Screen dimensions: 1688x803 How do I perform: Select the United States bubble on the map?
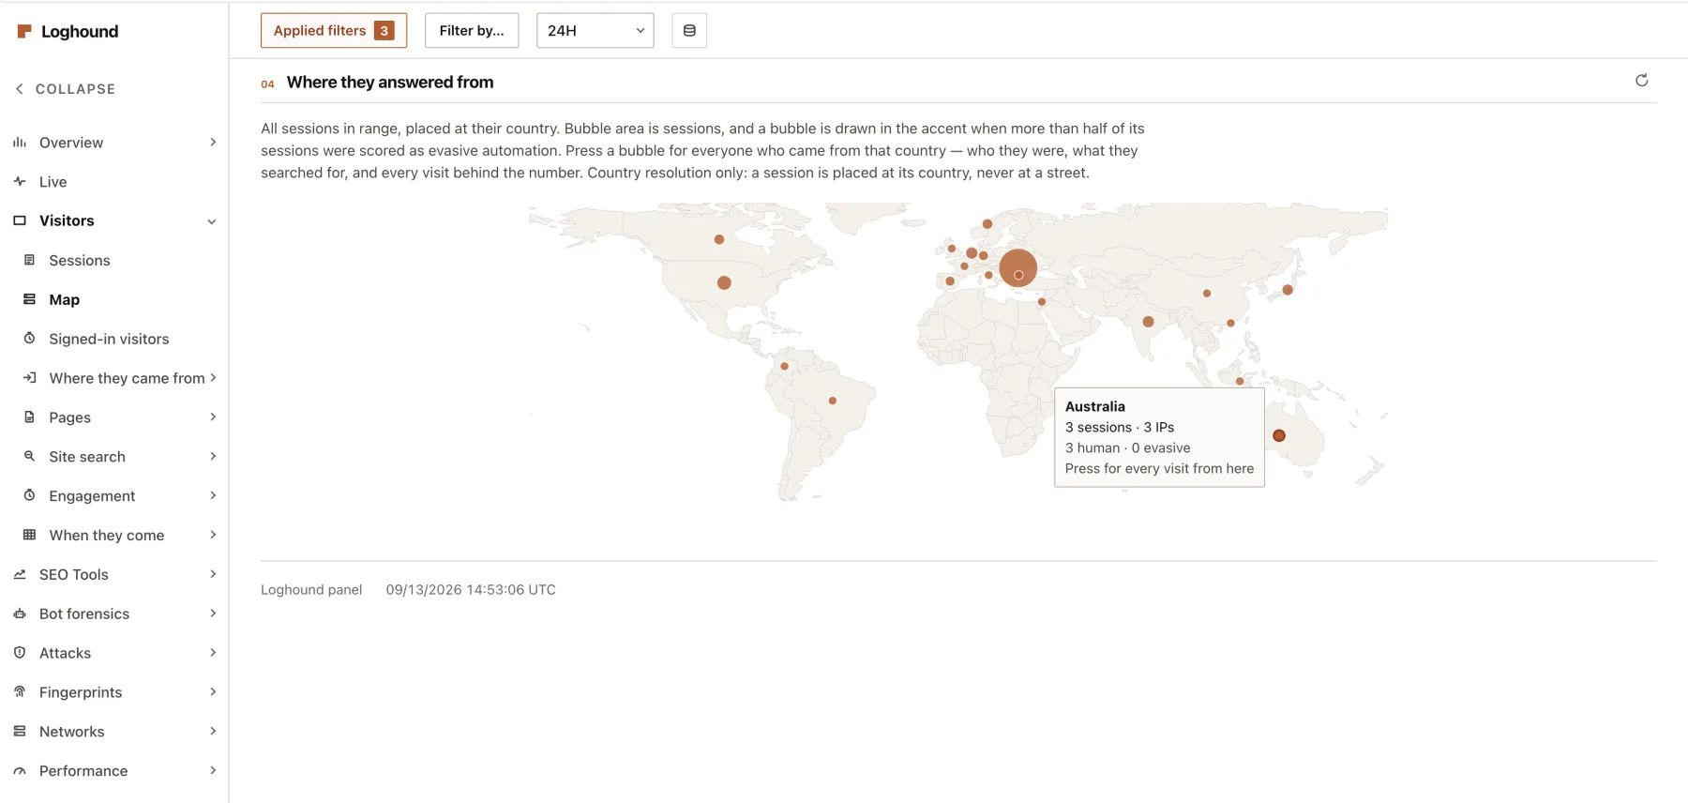coord(724,282)
